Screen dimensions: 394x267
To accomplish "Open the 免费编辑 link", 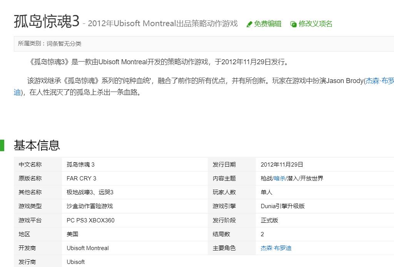I will pos(268,24).
